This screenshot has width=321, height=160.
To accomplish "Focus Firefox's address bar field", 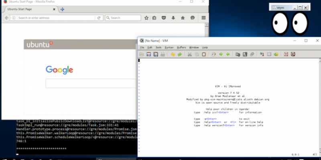I will pyautogui.click(x=56, y=18).
